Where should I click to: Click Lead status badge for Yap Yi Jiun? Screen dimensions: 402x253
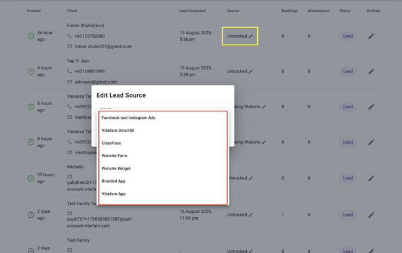(348, 72)
